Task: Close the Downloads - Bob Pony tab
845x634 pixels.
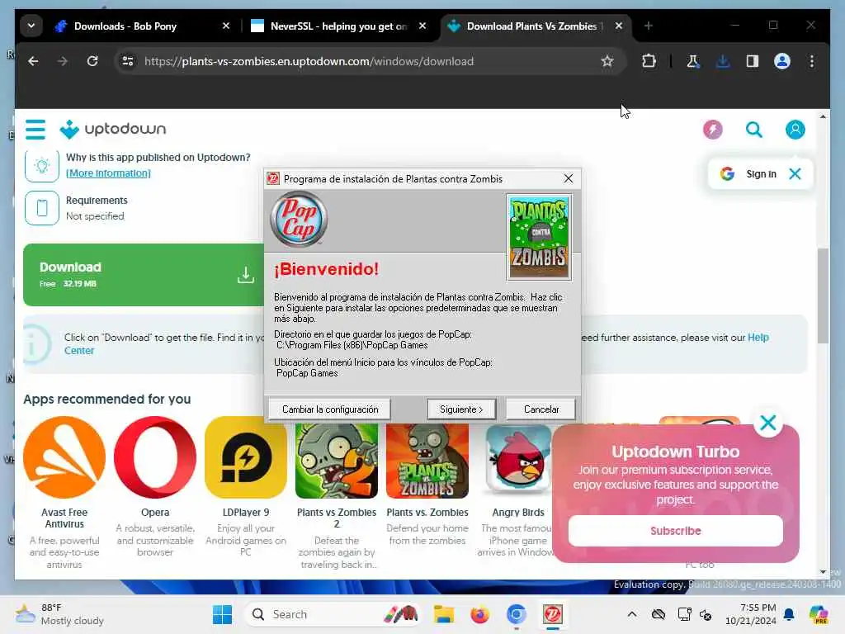Action: pyautogui.click(x=226, y=26)
